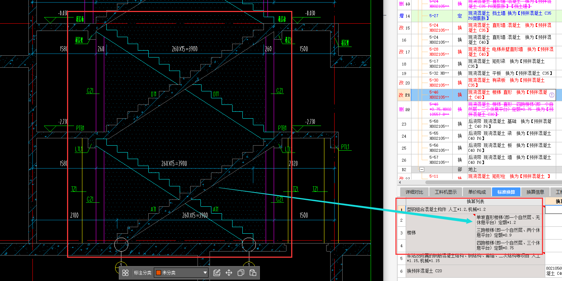This screenshot has width=562, height=281.
Task: Switch to 详细对比 tab
Action: 414,192
